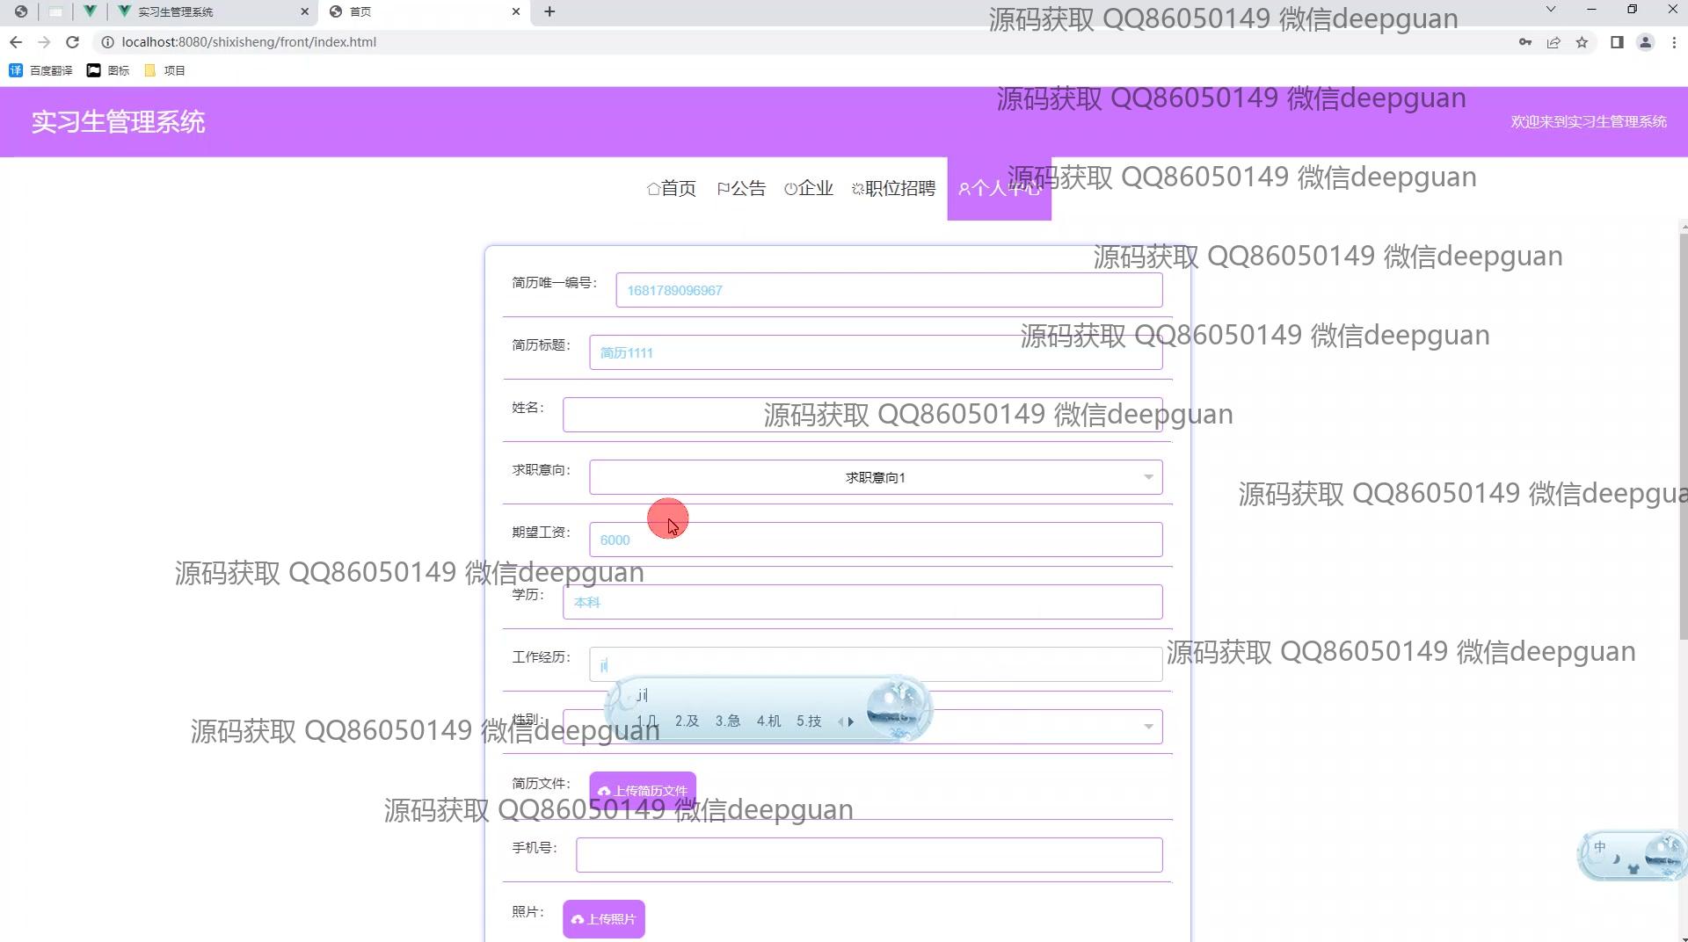Click the 学历 input field
The image size is (1688, 942).
tap(862, 602)
